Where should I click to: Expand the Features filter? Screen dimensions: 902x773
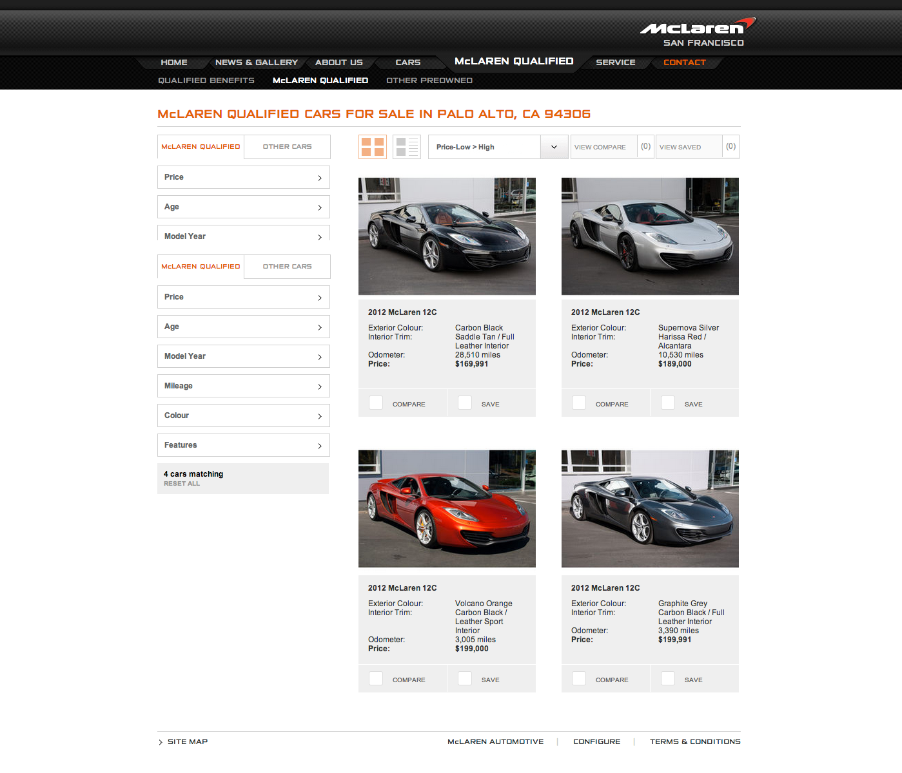[x=244, y=445]
